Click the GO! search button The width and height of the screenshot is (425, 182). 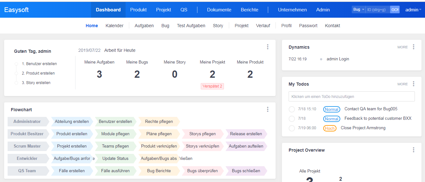click(x=395, y=9)
